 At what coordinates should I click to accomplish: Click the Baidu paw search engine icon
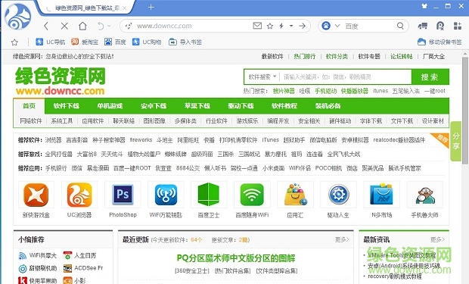[x=326, y=26]
